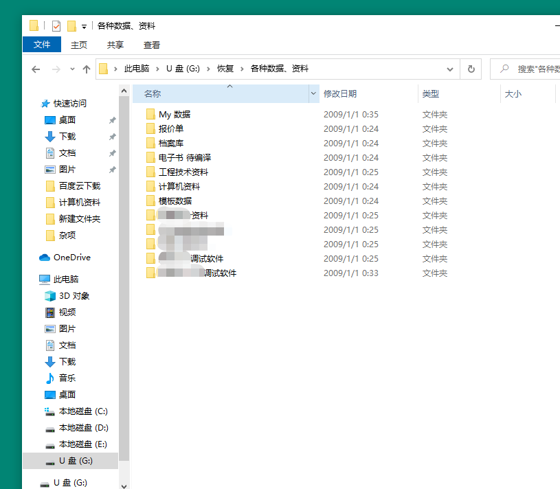This screenshot has width=560, height=489.
Task: Click the search box for this folder
Action: coord(526,69)
